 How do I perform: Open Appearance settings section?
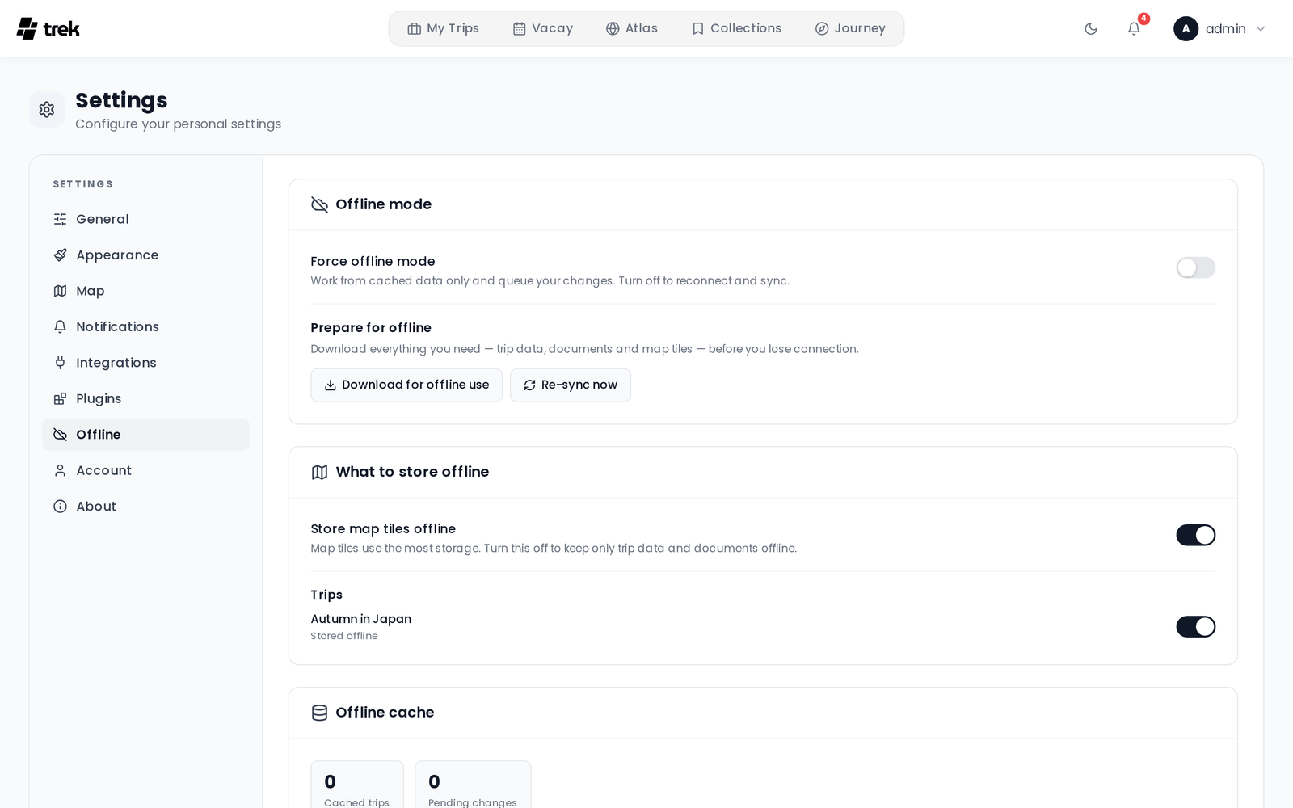tap(145, 255)
